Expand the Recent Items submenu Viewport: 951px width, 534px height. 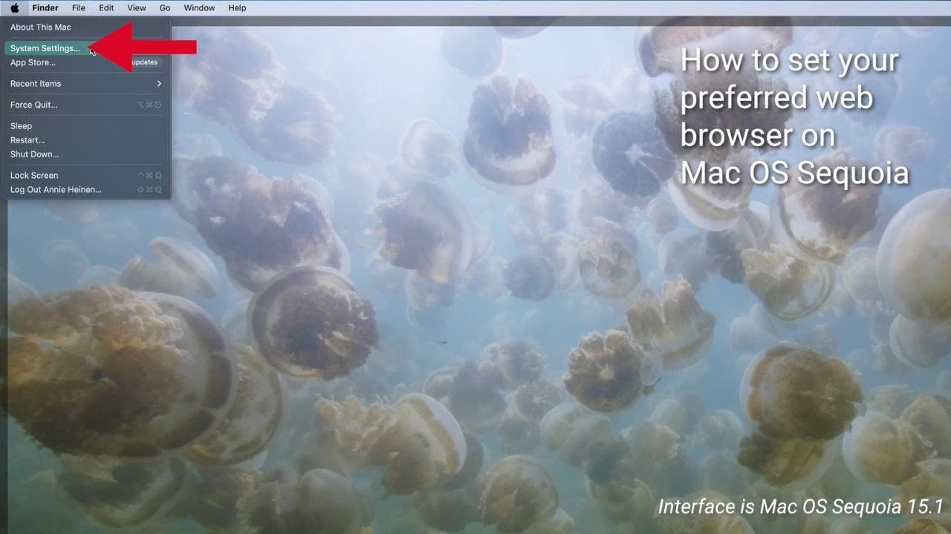coord(36,84)
